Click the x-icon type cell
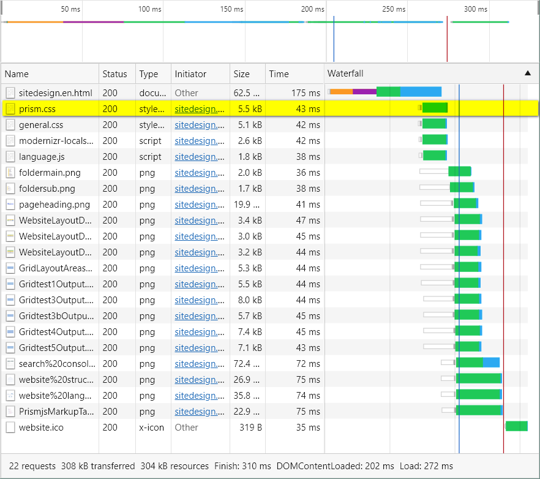The width and height of the screenshot is (540, 479). pos(152,428)
